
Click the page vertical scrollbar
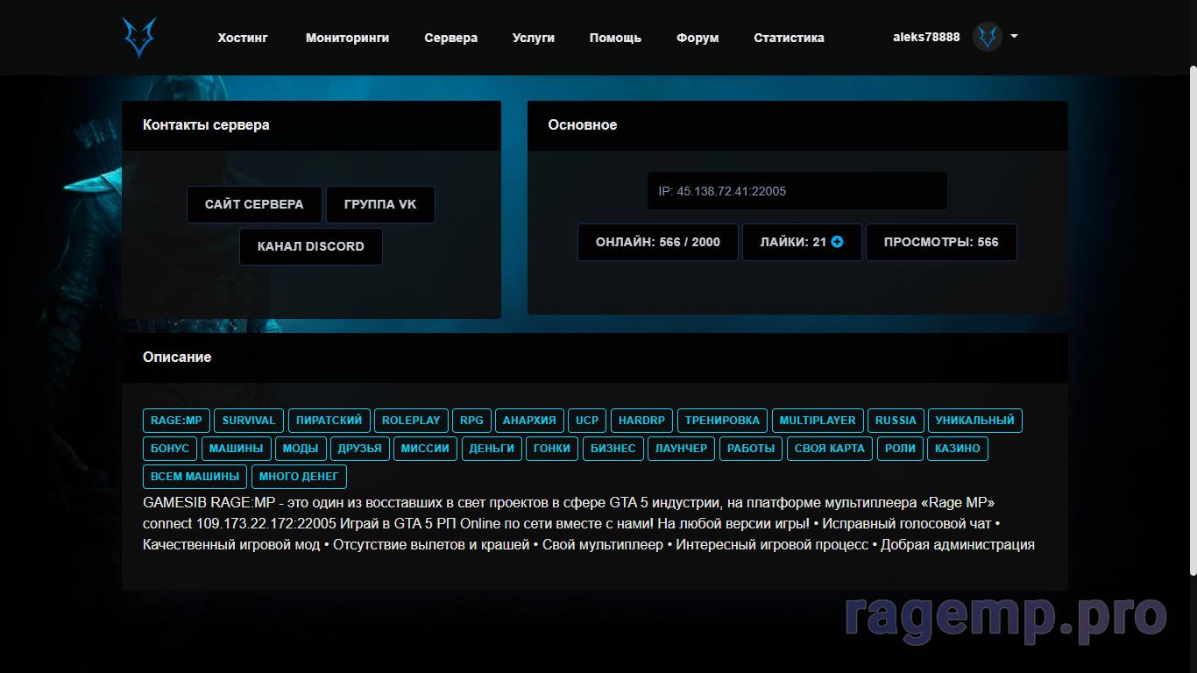(x=1192, y=320)
